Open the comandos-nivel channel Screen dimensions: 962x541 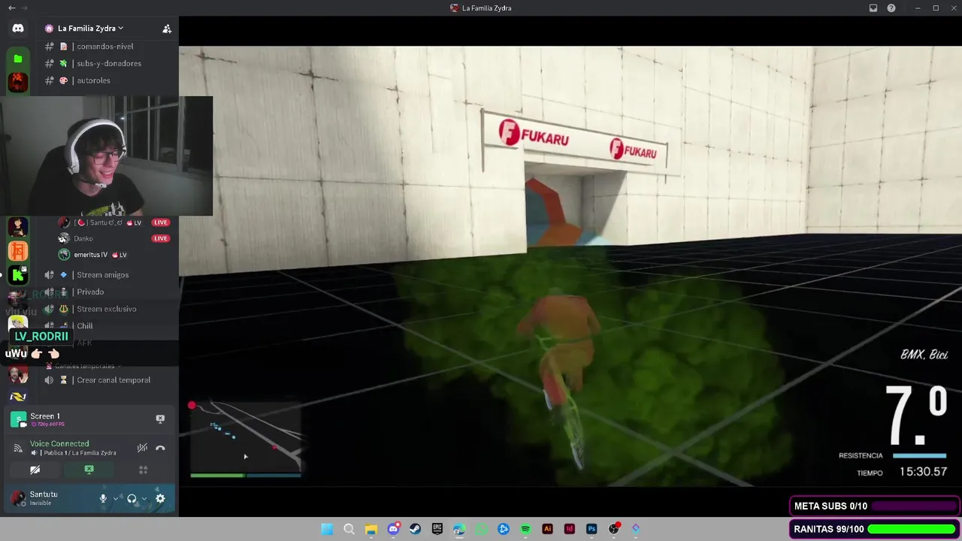point(105,47)
